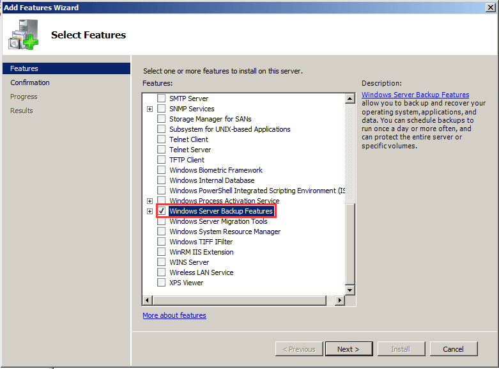Image resolution: width=499 pixels, height=369 pixels.
Task: Go to the Features step in sidebar
Action: (x=24, y=68)
